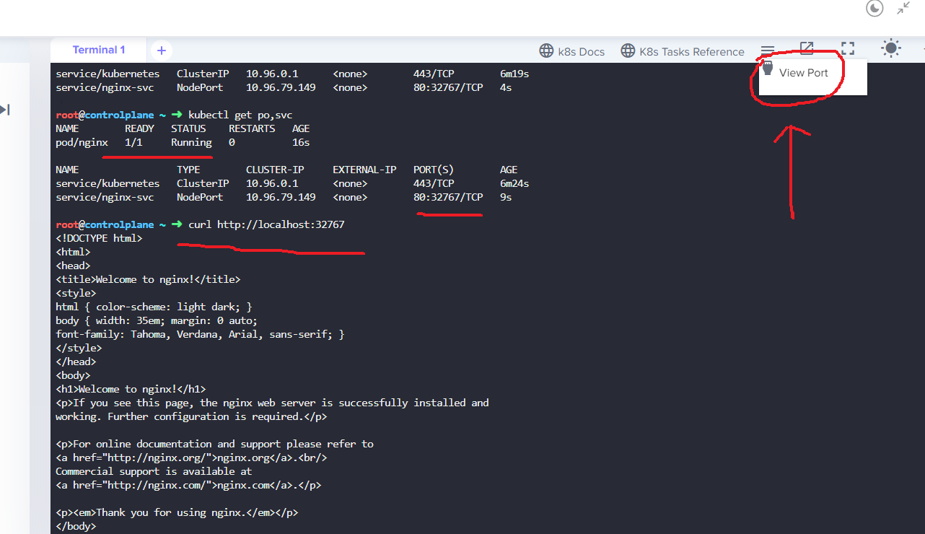
Task: Click the 'TYPE' column header
Action: click(x=188, y=170)
